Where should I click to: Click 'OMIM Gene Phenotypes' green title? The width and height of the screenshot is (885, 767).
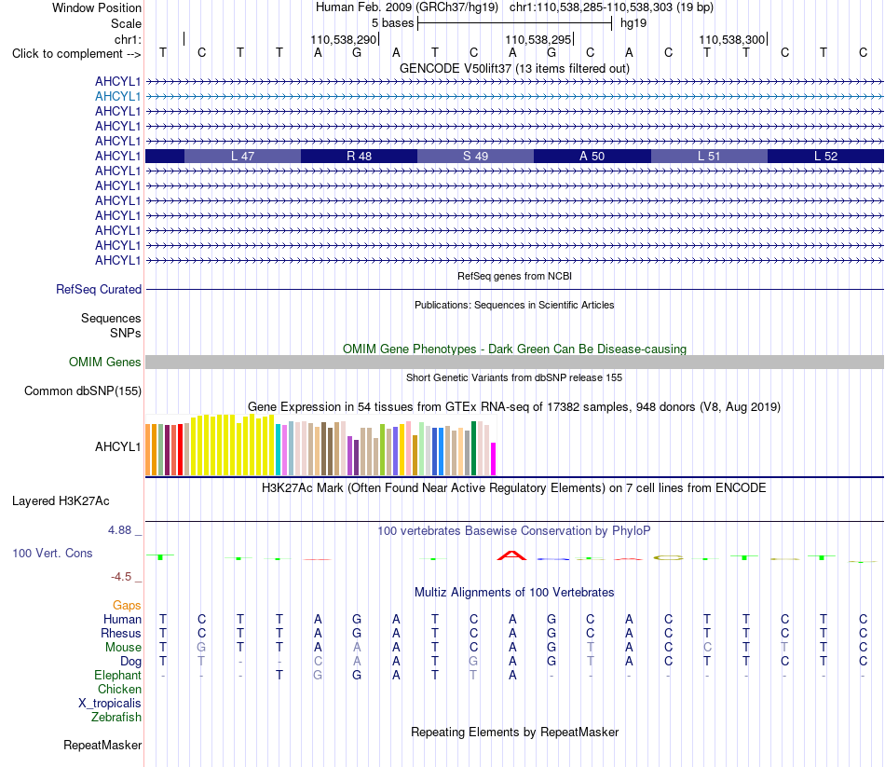coord(514,349)
